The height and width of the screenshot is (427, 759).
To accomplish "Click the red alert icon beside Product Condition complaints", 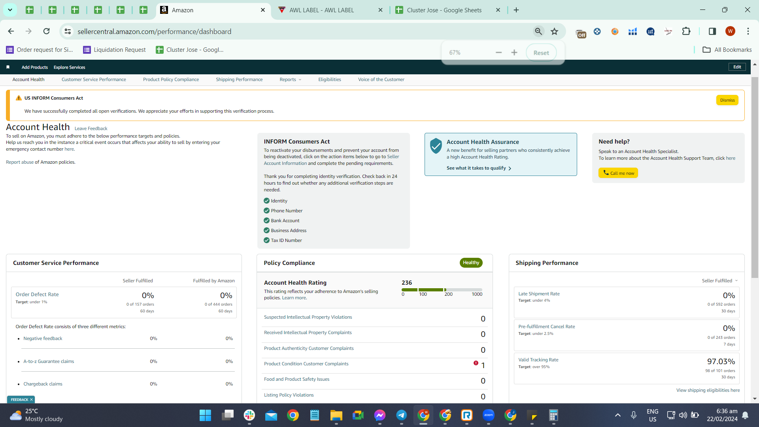I will [x=476, y=363].
